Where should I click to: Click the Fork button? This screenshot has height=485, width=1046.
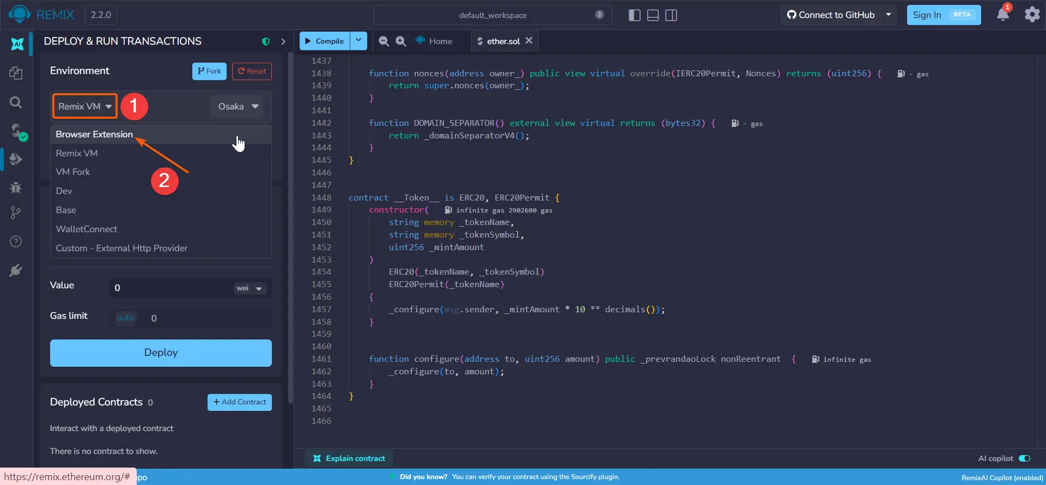click(x=209, y=71)
